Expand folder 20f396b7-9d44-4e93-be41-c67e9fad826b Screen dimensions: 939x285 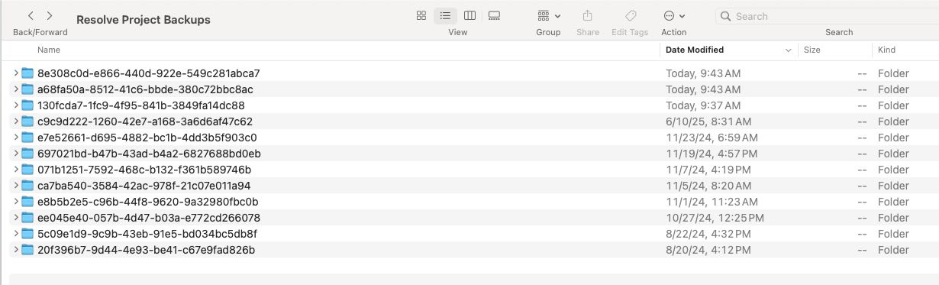tap(17, 250)
